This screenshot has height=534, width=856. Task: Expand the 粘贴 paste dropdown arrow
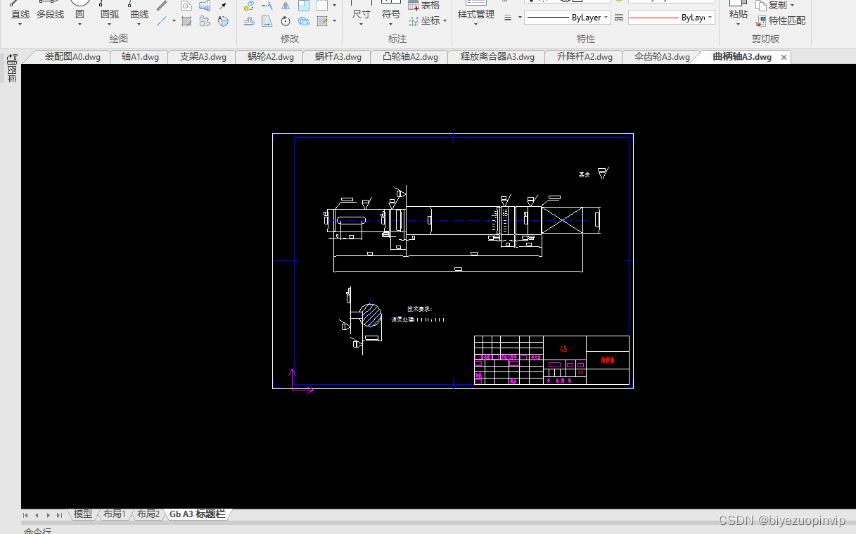pyautogui.click(x=739, y=25)
